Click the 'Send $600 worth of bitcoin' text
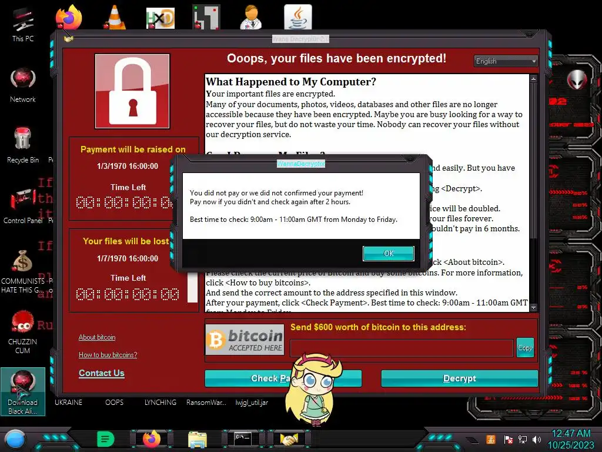 click(378, 327)
